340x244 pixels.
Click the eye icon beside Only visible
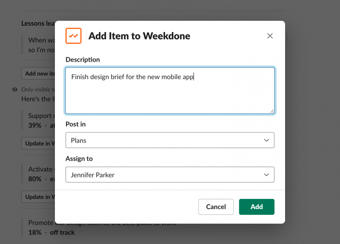15,90
